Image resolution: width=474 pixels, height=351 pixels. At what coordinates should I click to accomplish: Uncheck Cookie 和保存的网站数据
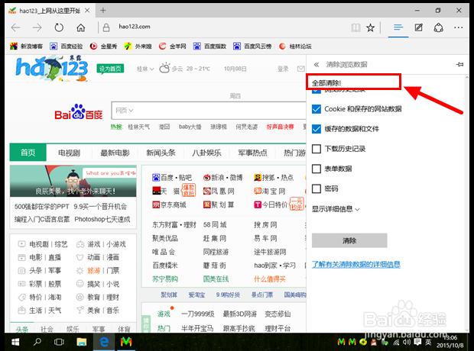click(x=317, y=109)
